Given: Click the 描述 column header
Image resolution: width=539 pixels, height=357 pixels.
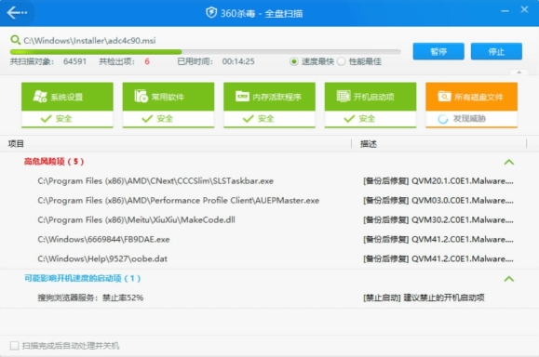Looking at the screenshot, I should [x=368, y=144].
